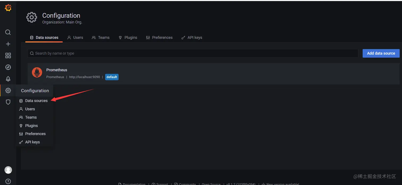Click the Grafana logo home icon

pos(8,8)
